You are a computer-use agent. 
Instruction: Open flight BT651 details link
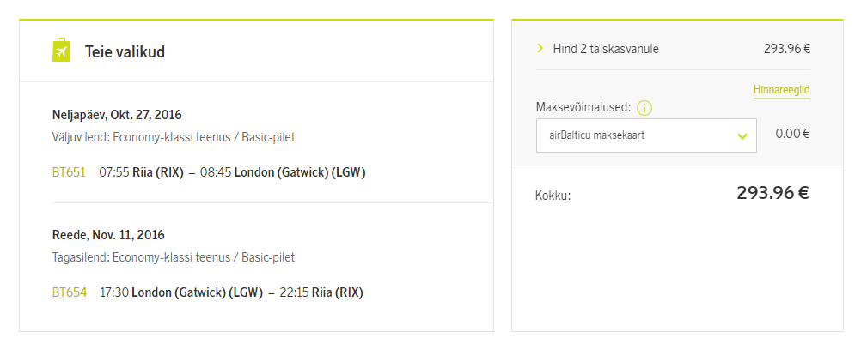tap(69, 172)
